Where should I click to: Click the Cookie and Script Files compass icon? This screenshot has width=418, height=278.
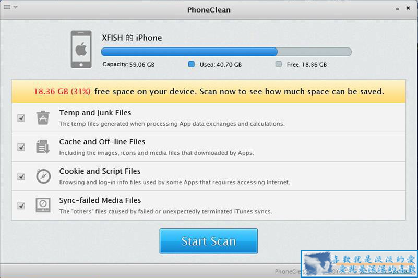click(x=43, y=176)
